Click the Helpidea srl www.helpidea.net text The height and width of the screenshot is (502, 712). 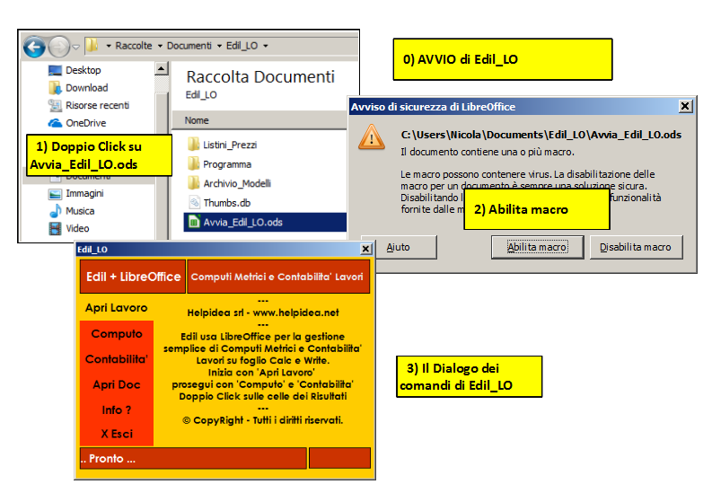tap(263, 313)
